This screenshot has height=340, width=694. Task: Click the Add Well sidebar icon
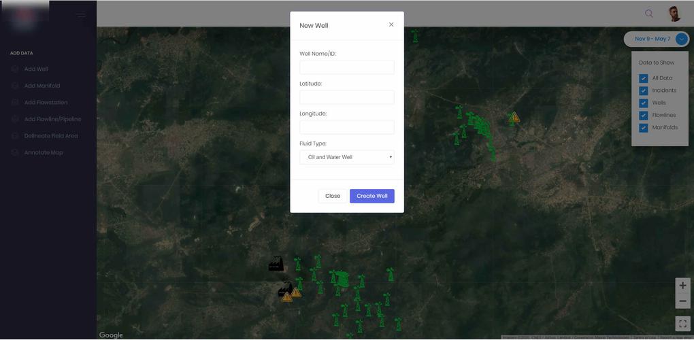(15, 69)
